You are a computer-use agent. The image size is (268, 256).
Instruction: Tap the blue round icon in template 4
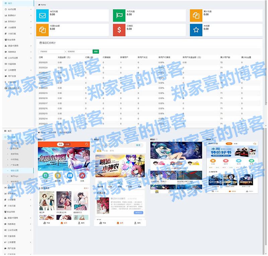(239, 161)
